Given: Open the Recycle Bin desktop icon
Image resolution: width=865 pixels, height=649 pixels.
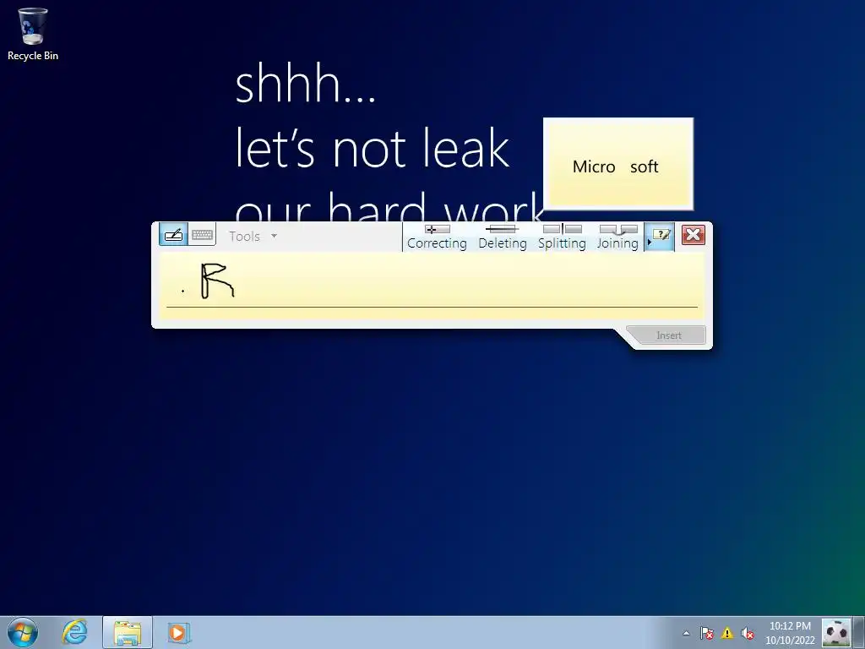Looking at the screenshot, I should (33, 34).
